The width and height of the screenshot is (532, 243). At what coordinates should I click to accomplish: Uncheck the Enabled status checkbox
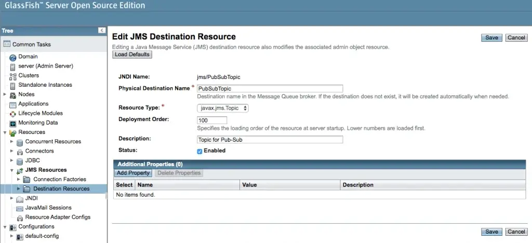click(x=199, y=151)
